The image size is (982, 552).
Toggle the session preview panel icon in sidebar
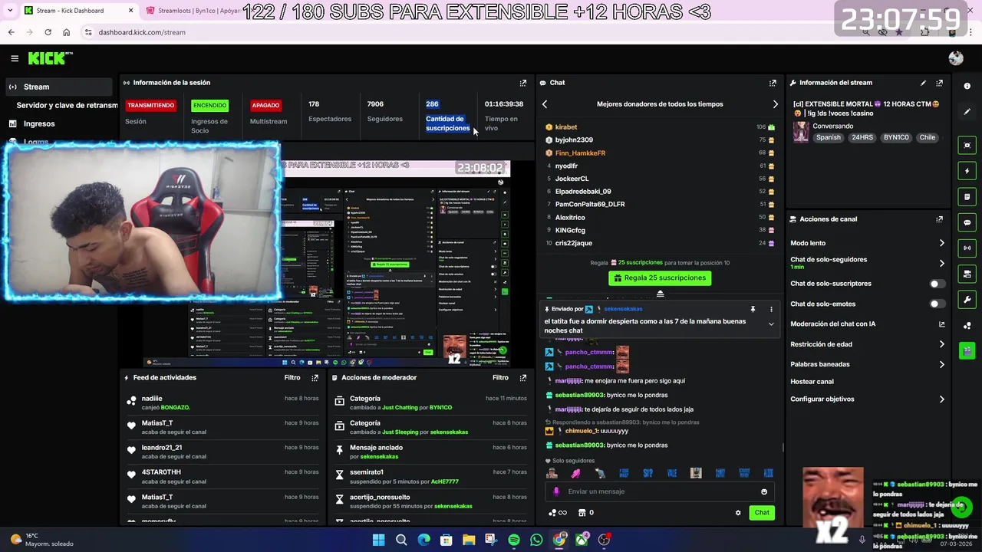tap(967, 145)
